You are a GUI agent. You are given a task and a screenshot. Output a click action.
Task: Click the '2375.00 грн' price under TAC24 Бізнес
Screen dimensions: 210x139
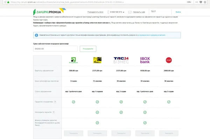pos(121,71)
